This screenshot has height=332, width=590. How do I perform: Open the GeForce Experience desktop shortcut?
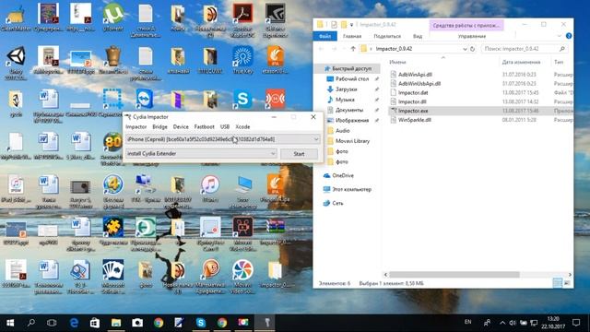click(x=275, y=20)
